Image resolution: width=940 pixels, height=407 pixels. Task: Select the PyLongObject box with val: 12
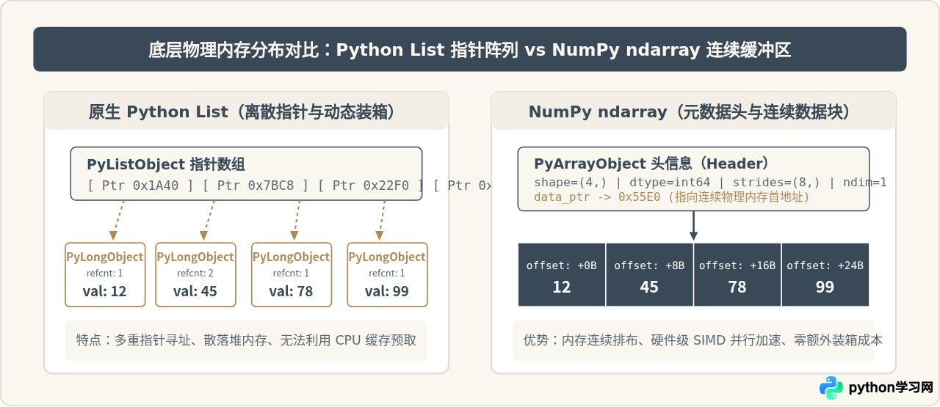(104, 274)
